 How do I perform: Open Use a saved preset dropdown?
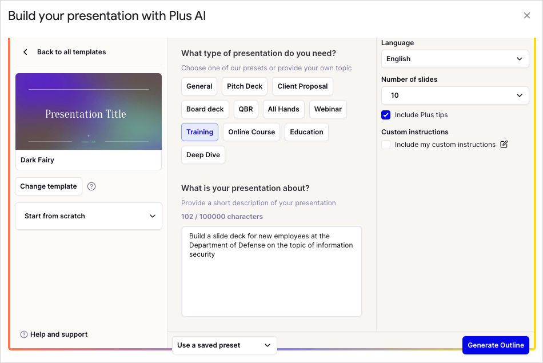pyautogui.click(x=225, y=345)
